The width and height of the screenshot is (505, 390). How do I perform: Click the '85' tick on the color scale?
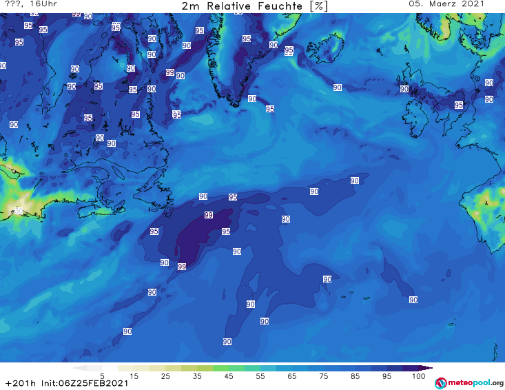[x=355, y=376]
